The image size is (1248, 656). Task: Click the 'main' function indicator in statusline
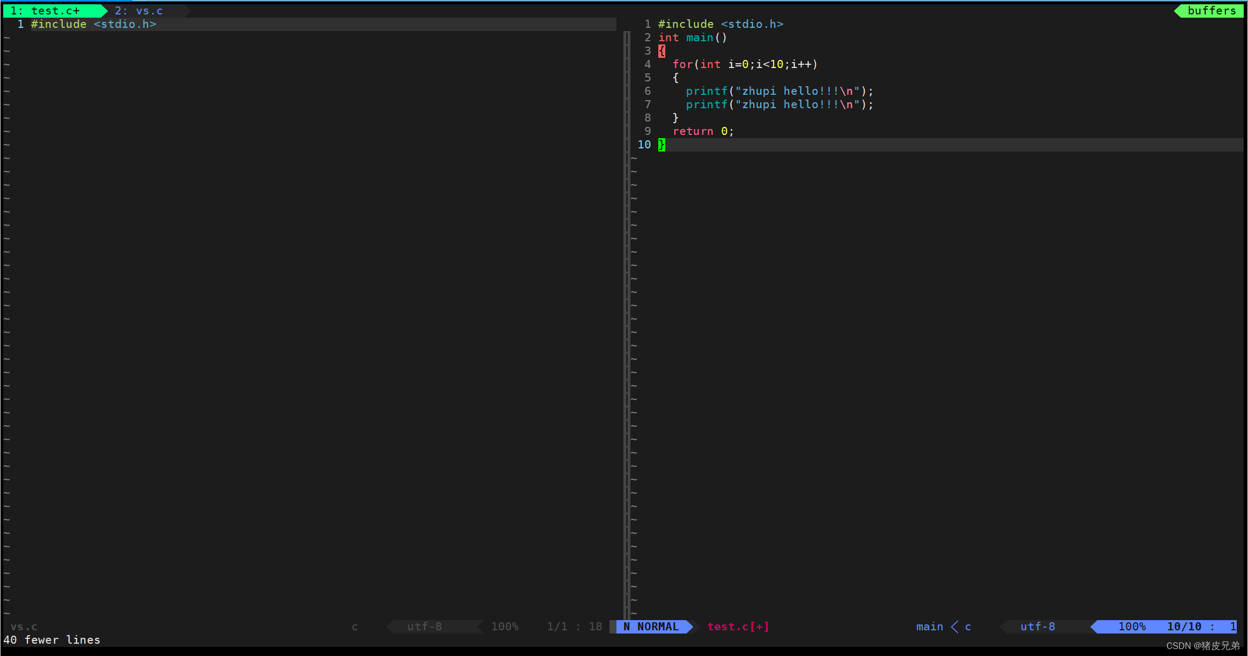click(x=930, y=627)
